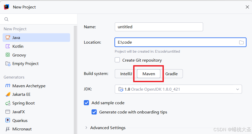Image resolution: width=252 pixels, height=134 pixels.
Task: Expand Advanced Settings section
Action: 86,128
